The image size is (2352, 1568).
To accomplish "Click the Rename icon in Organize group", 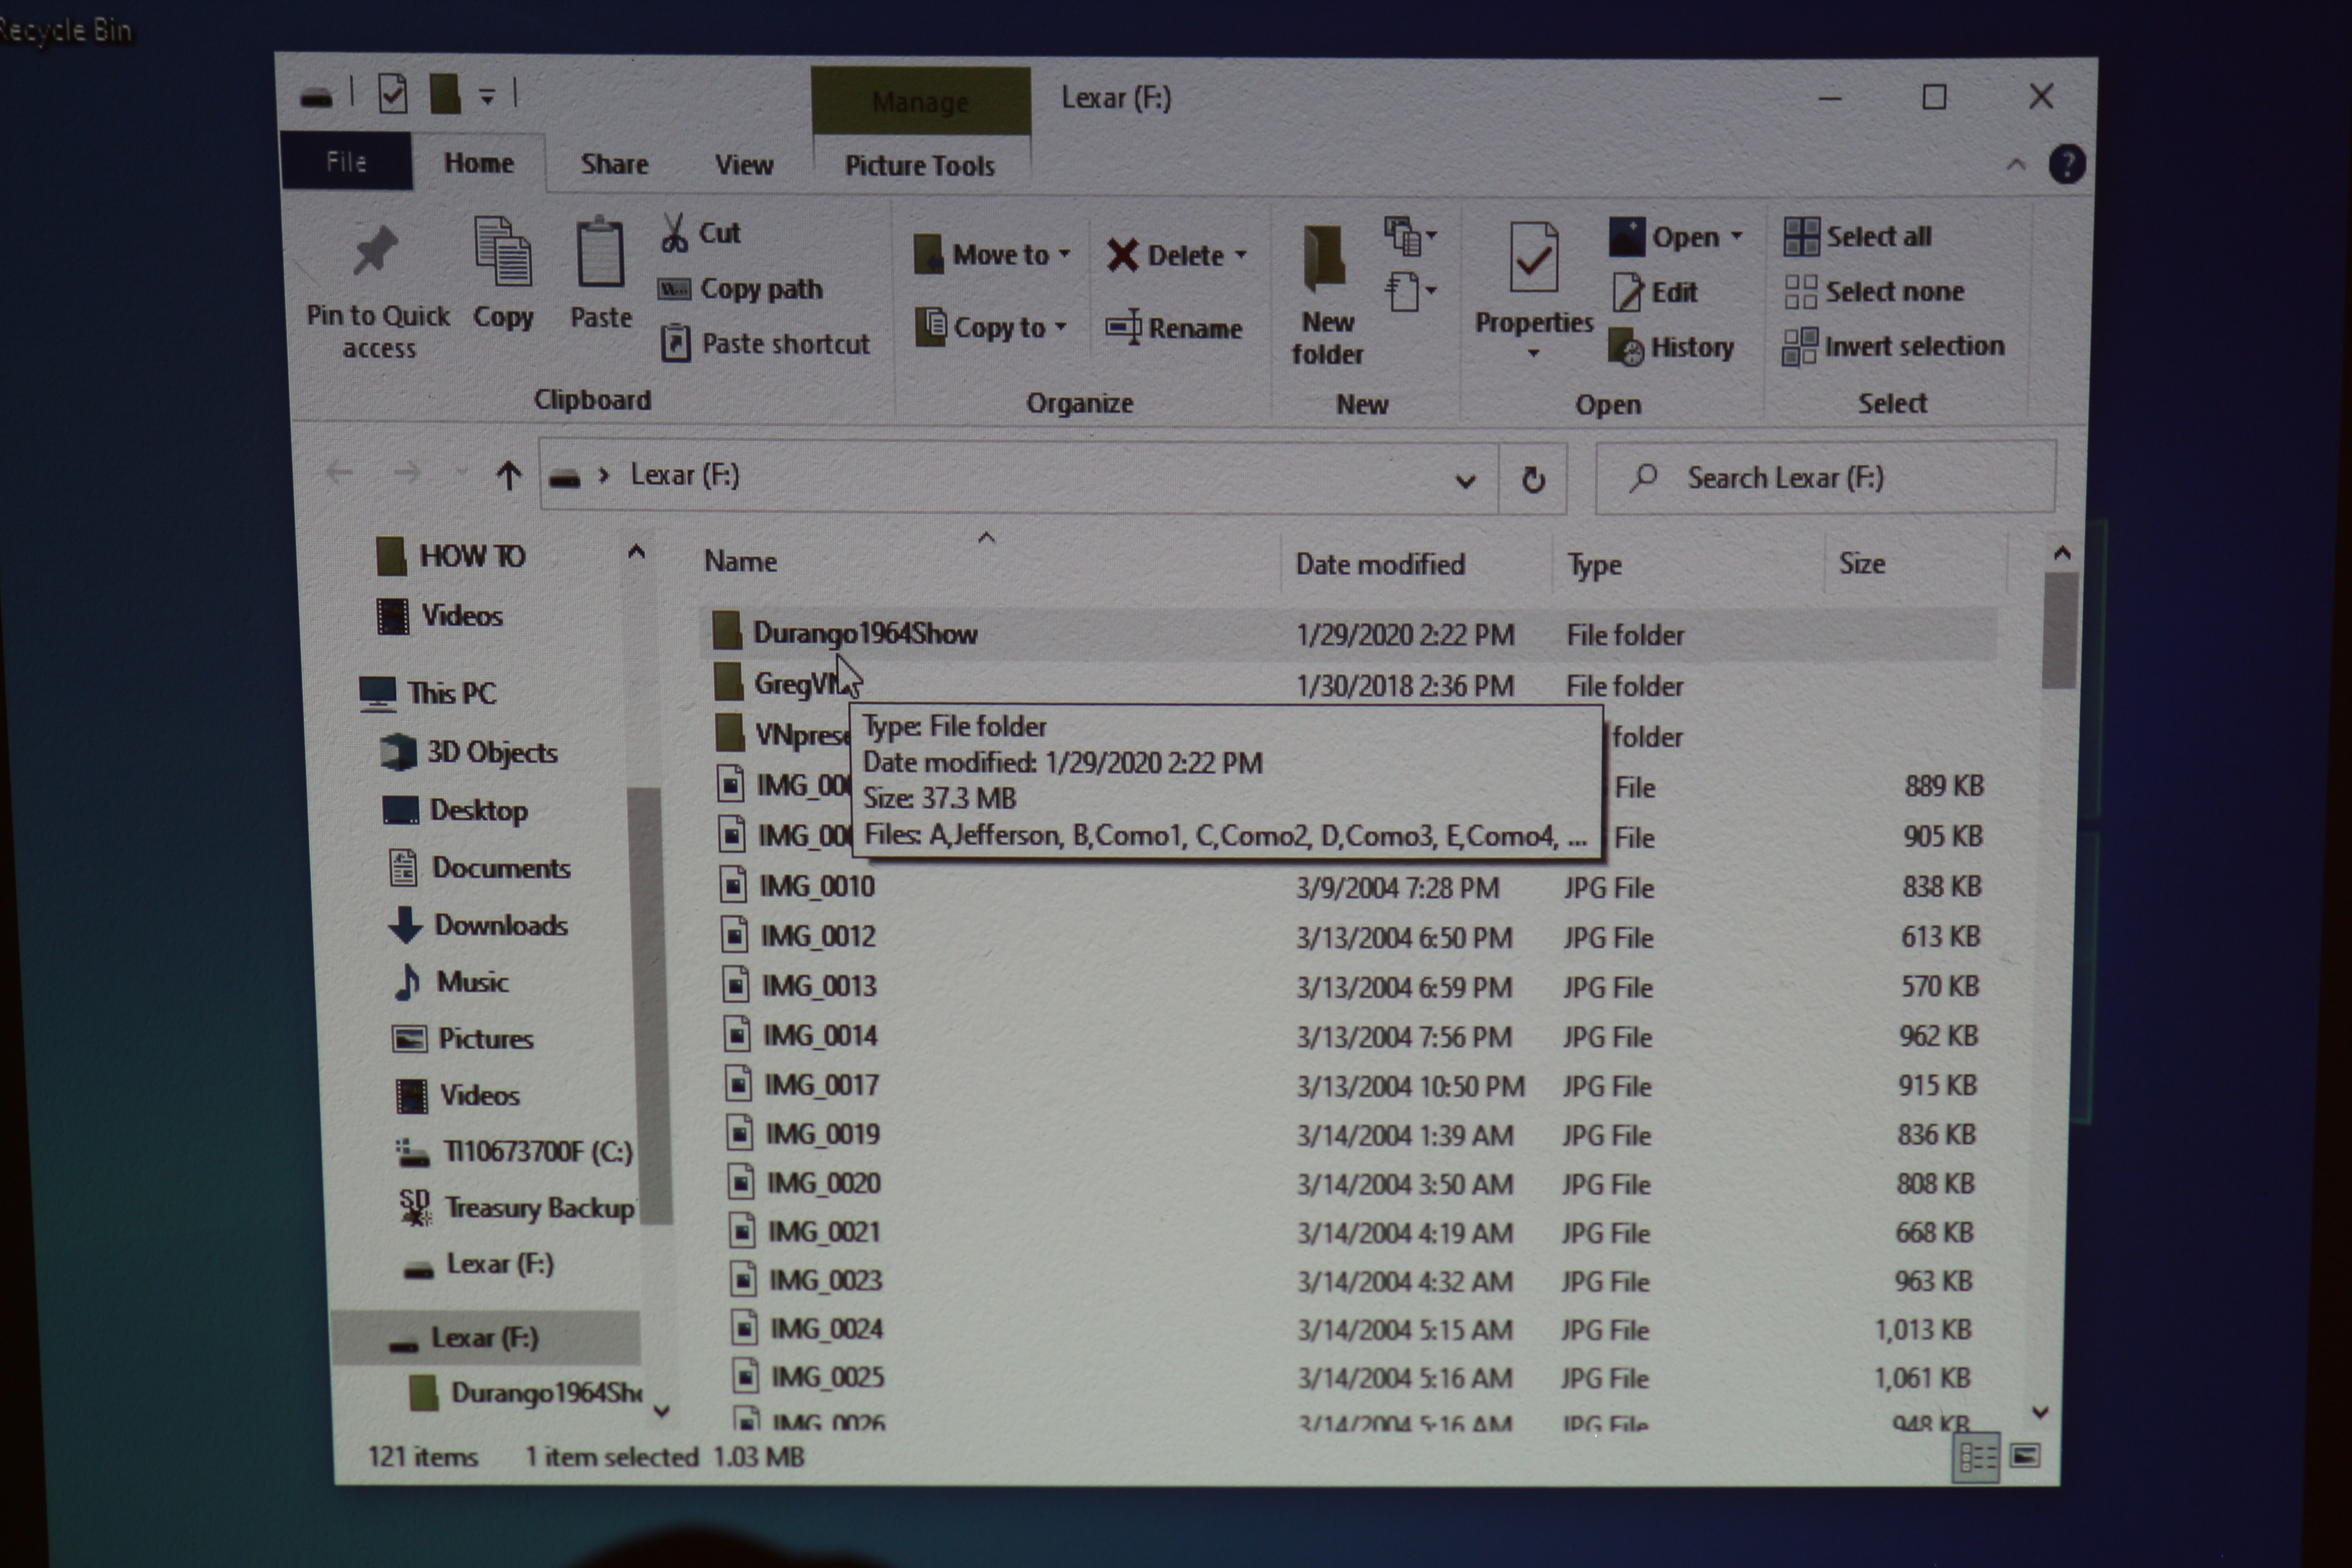I will pyautogui.click(x=1124, y=328).
